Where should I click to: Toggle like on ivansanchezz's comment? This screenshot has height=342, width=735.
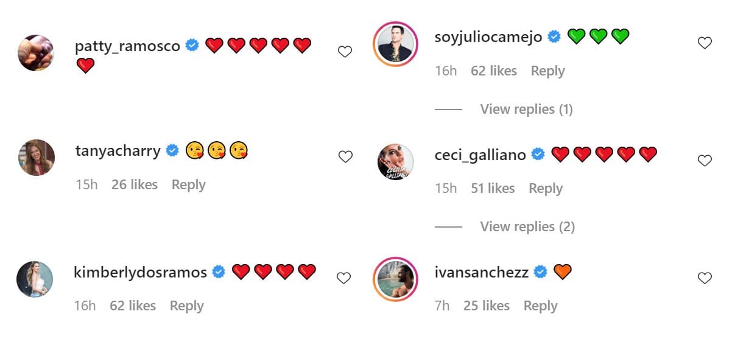coord(705,278)
